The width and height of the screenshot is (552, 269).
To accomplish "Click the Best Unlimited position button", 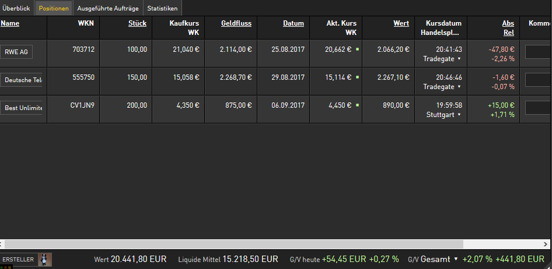I will click(23, 108).
